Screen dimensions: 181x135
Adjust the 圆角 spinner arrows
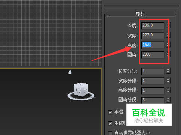pyautogui.click(x=168, y=55)
